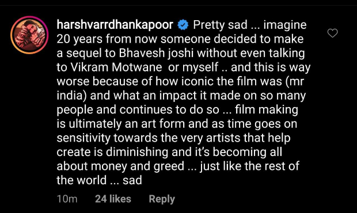Click the comment text starting with 'Pretty sad'

(x=184, y=102)
